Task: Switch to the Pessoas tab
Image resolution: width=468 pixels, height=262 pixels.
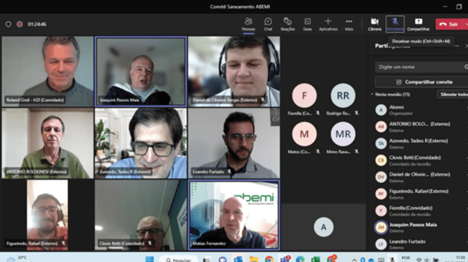Action: [249, 24]
